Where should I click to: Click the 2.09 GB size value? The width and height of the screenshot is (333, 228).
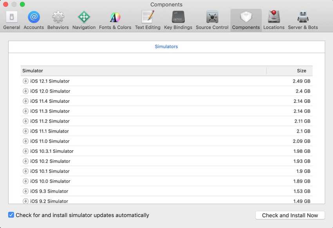coord(302,141)
